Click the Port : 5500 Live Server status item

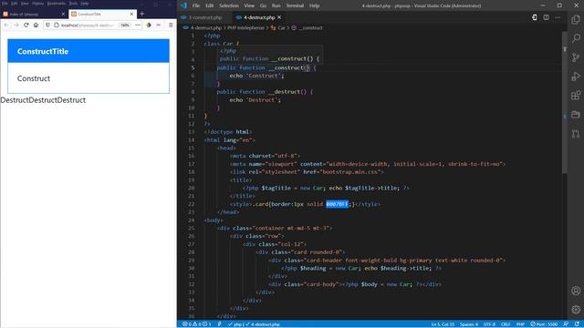pyautogui.click(x=544, y=324)
